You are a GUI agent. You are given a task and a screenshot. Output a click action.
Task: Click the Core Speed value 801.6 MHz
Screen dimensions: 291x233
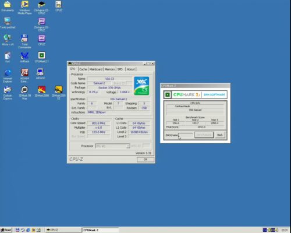pyautogui.click(x=98, y=123)
